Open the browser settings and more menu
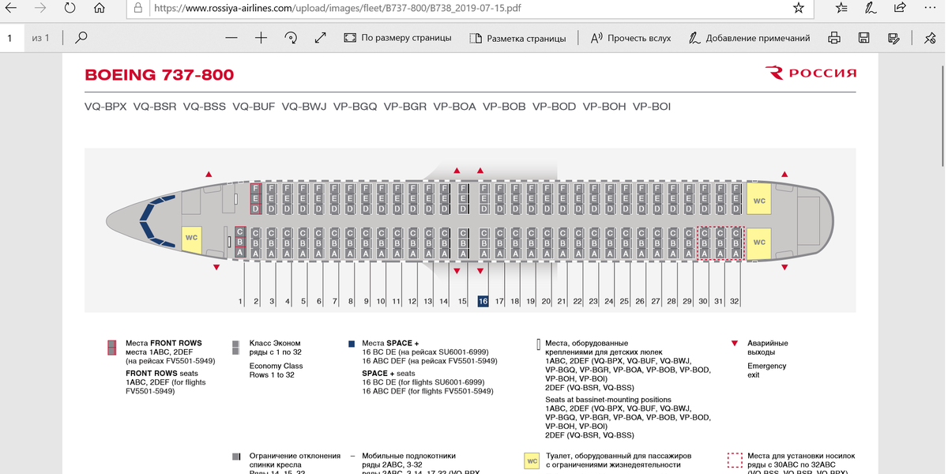This screenshot has width=948, height=474. pos(929,8)
